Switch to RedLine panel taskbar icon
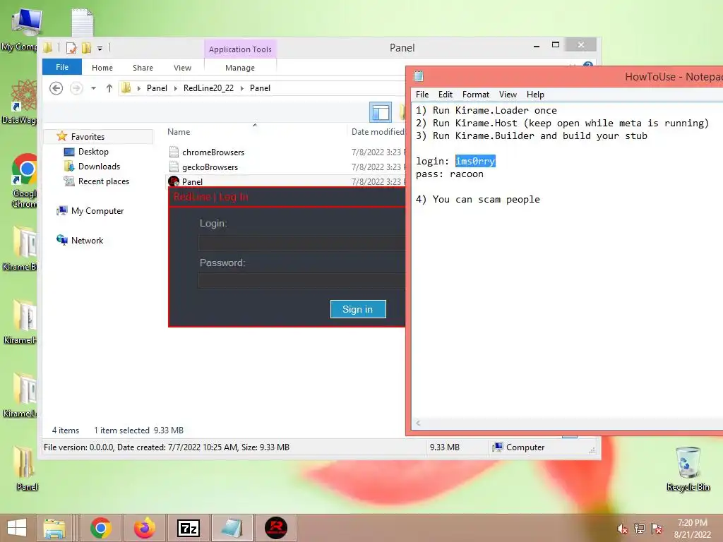The width and height of the screenshot is (723, 542). 276,528
